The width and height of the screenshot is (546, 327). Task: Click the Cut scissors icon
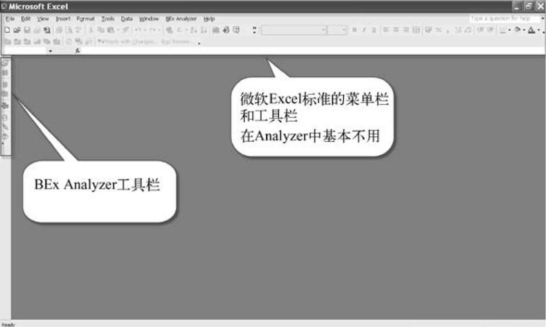pos(91,30)
